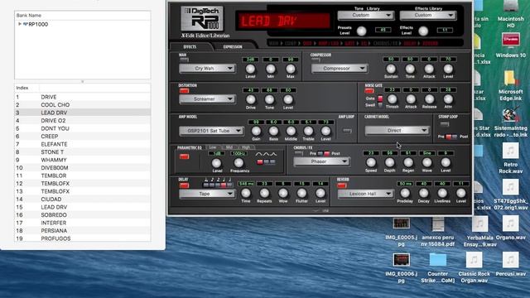Image resolution: width=530 pixels, height=298 pixels.
Task: Open the GSP2101 Sat Tube amp dropdown
Action: [211, 131]
